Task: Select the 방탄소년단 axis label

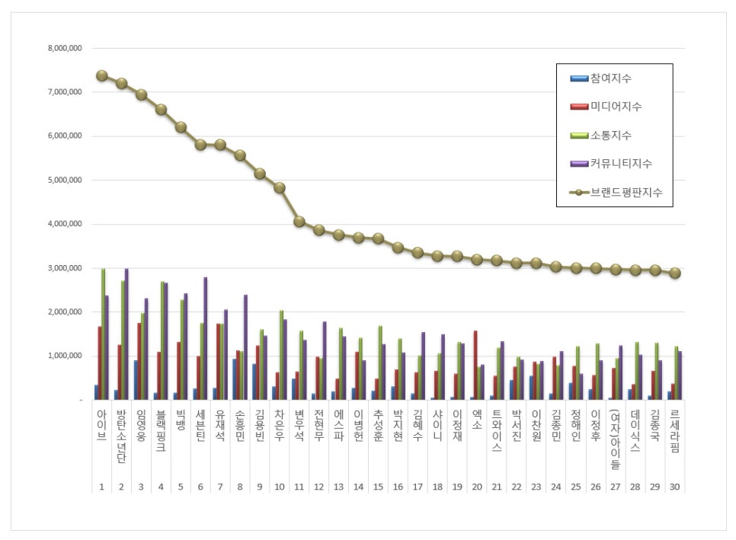Action: pos(121,436)
